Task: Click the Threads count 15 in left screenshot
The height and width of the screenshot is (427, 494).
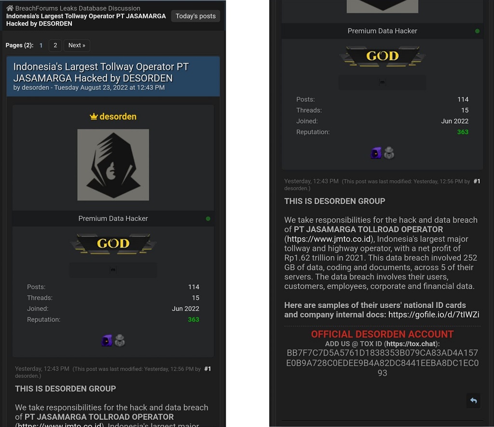Action: pyautogui.click(x=196, y=298)
